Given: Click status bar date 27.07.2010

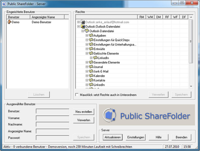Looking at the screenshot, I should point(172,147).
